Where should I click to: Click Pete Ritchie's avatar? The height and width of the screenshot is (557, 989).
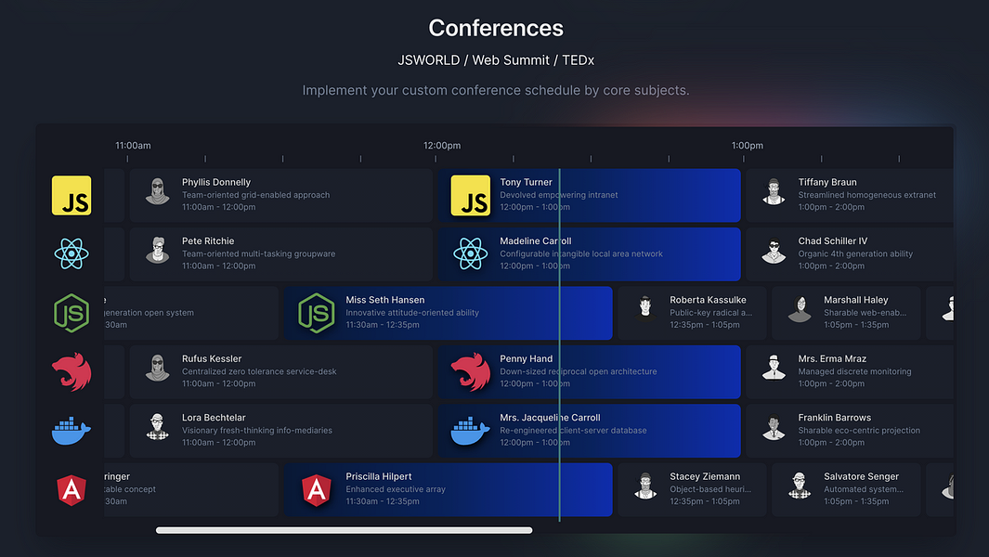pyautogui.click(x=158, y=251)
